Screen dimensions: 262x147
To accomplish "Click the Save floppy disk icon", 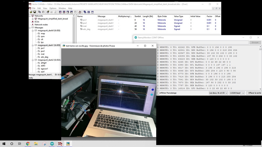I will point(35,12).
